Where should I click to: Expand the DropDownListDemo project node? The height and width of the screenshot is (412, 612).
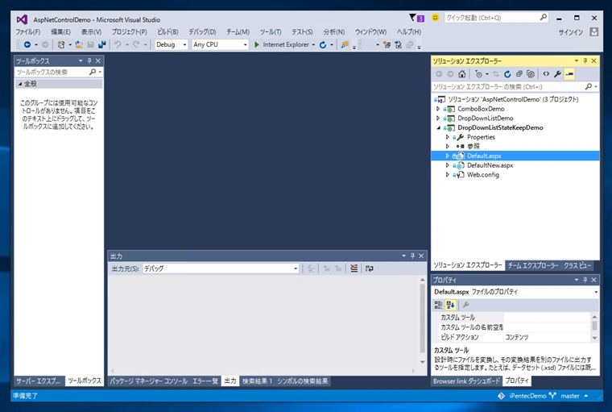point(438,118)
